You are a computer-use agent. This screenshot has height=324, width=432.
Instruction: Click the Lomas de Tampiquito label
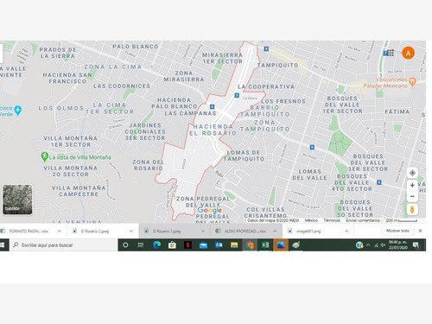pos(244,156)
